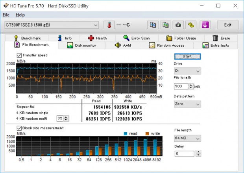Click the block size bar chart
Viewport: 244px width, 173px height.
tap(89, 146)
